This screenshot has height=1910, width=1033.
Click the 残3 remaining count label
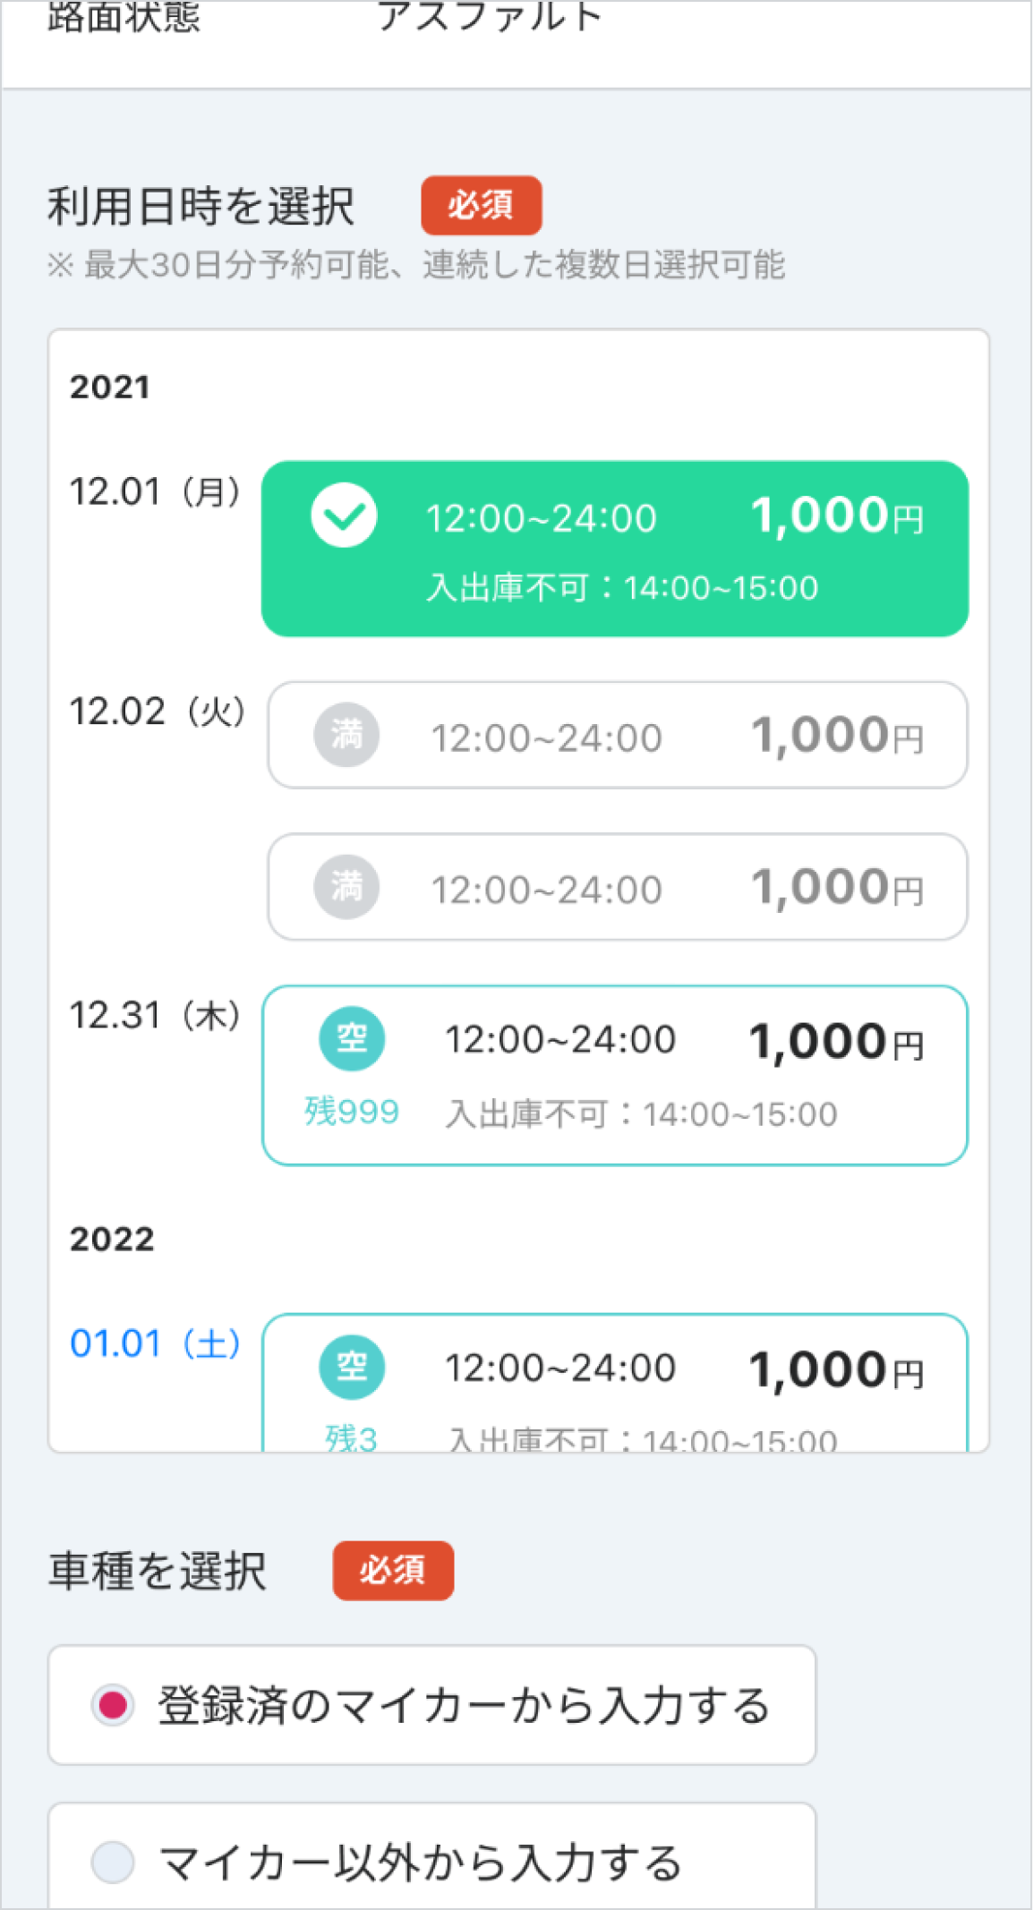[352, 1437]
